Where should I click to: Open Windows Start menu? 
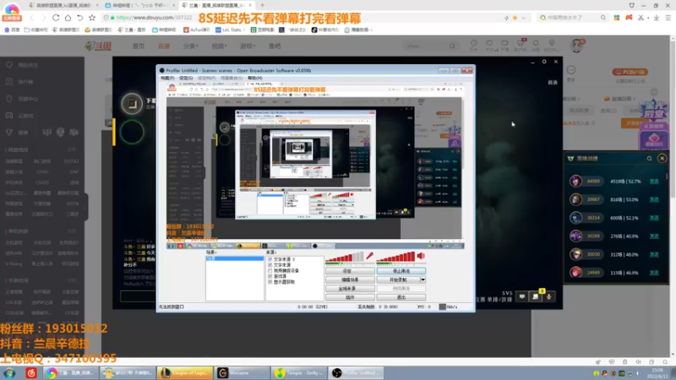[x=9, y=372]
